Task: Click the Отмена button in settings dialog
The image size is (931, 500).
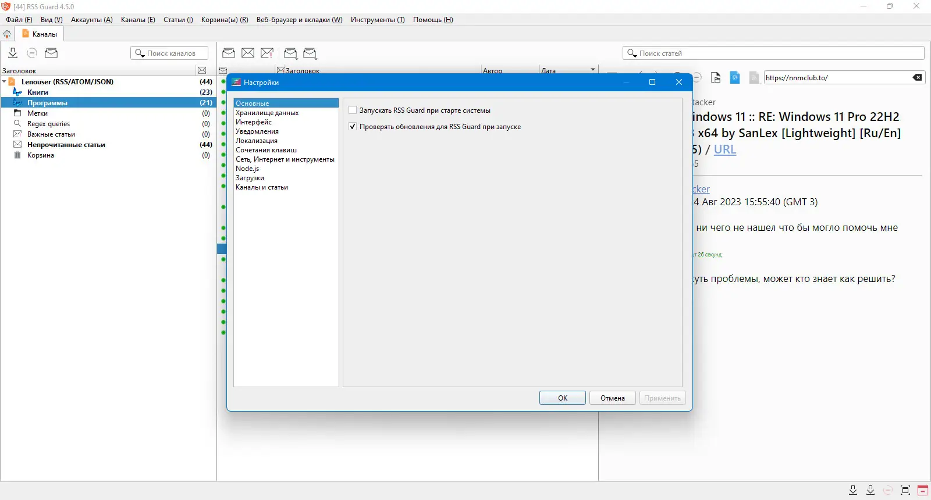Action: pos(613,398)
